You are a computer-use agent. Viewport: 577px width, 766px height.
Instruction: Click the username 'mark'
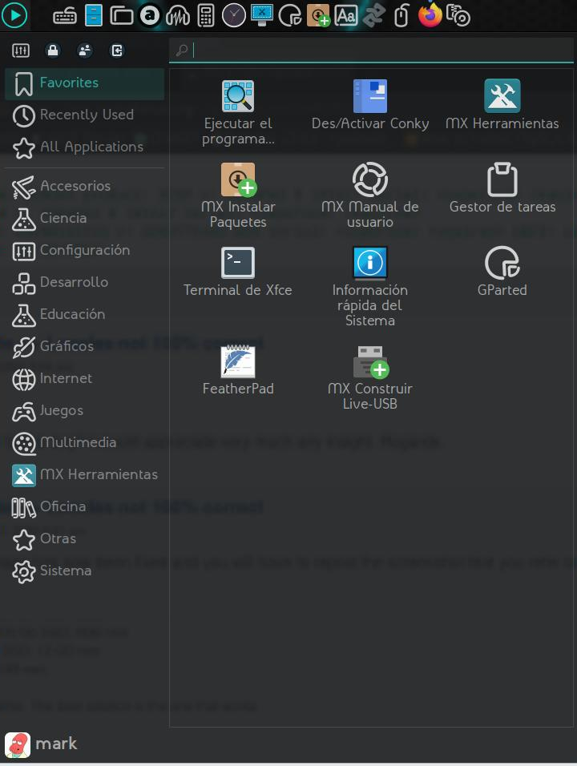pyautogui.click(x=56, y=744)
